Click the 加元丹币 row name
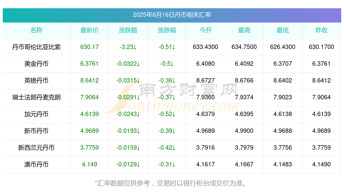 point(37,114)
